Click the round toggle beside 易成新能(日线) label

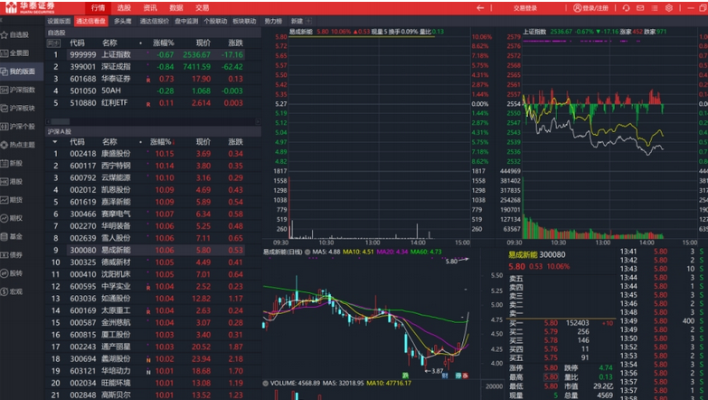pos(307,252)
